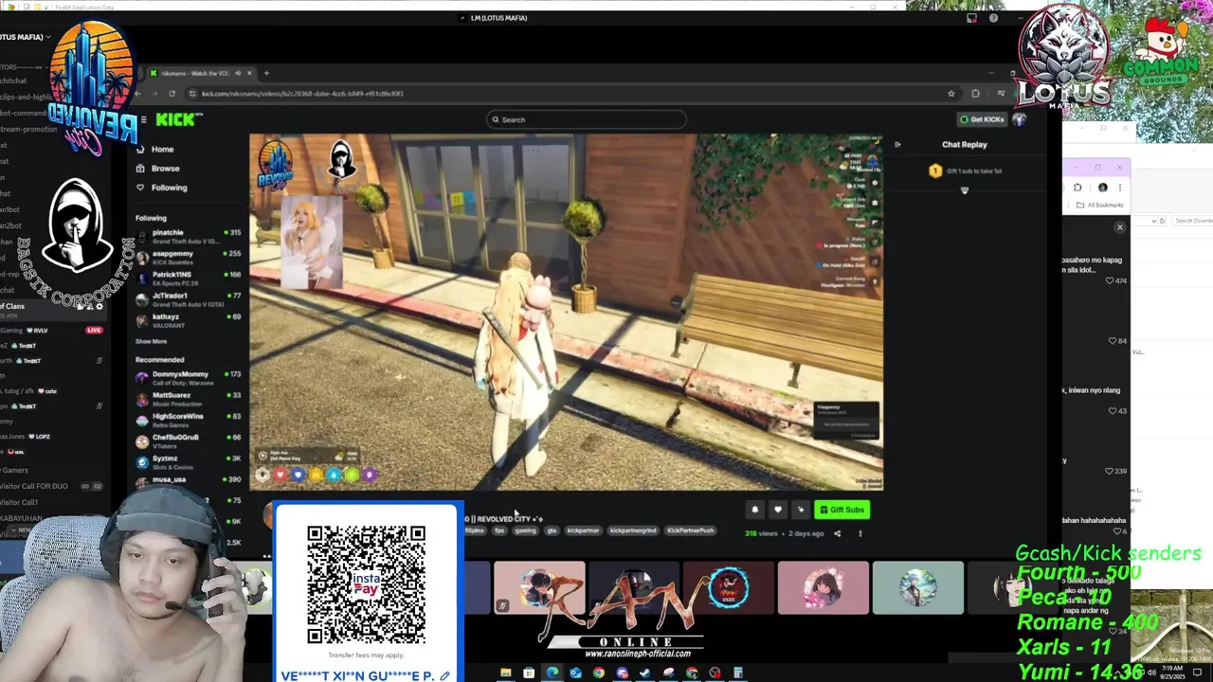Open MattSuarez recommended channel

click(189, 398)
